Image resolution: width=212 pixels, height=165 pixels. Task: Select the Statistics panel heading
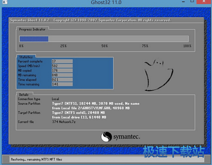pos(26,57)
